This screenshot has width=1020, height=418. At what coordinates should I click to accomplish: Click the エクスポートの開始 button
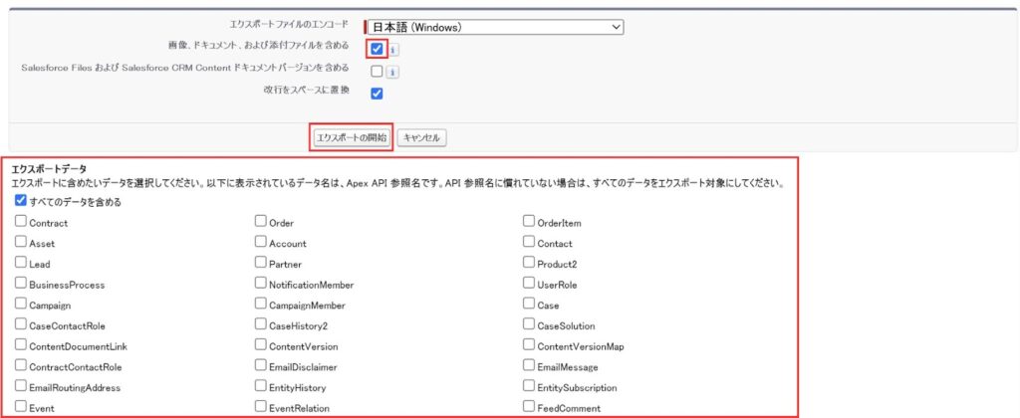click(351, 137)
